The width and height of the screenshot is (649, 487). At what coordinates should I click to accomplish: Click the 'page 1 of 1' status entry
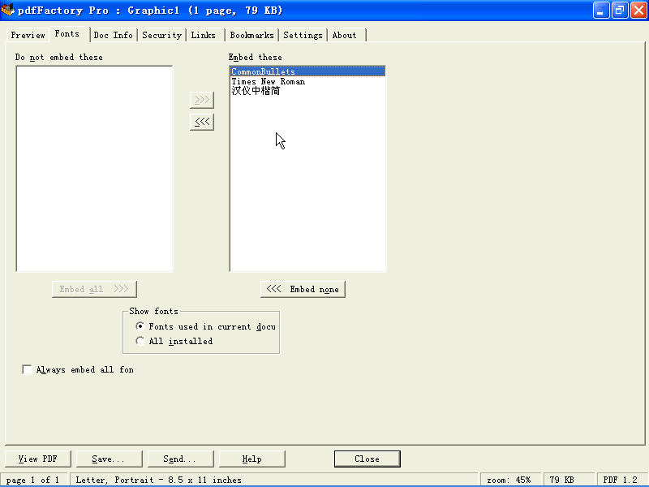(x=33, y=480)
